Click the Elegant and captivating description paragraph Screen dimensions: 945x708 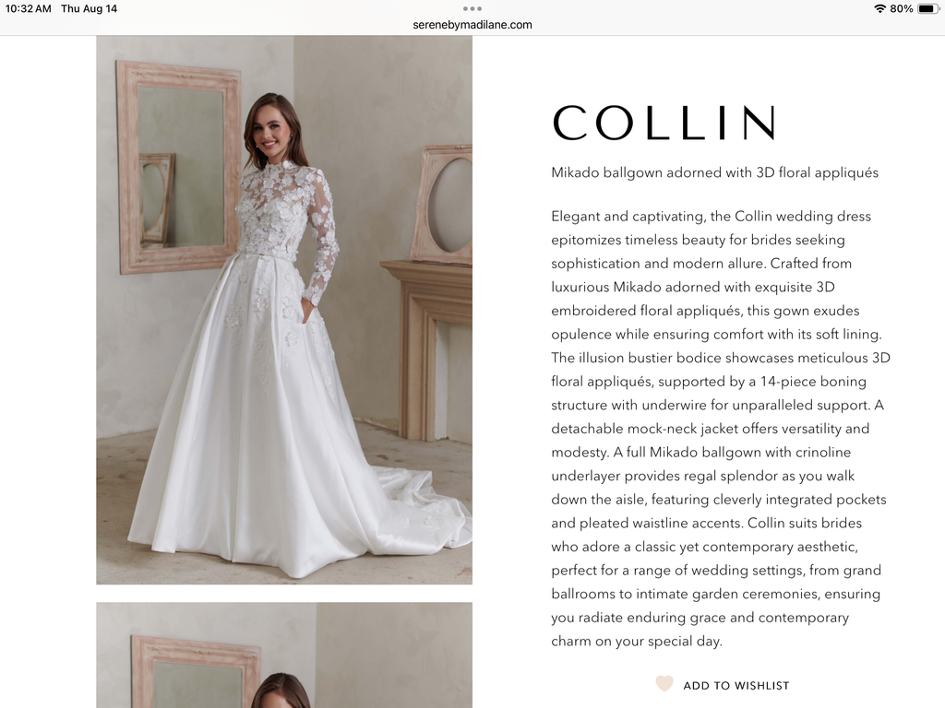pyautogui.click(x=720, y=428)
